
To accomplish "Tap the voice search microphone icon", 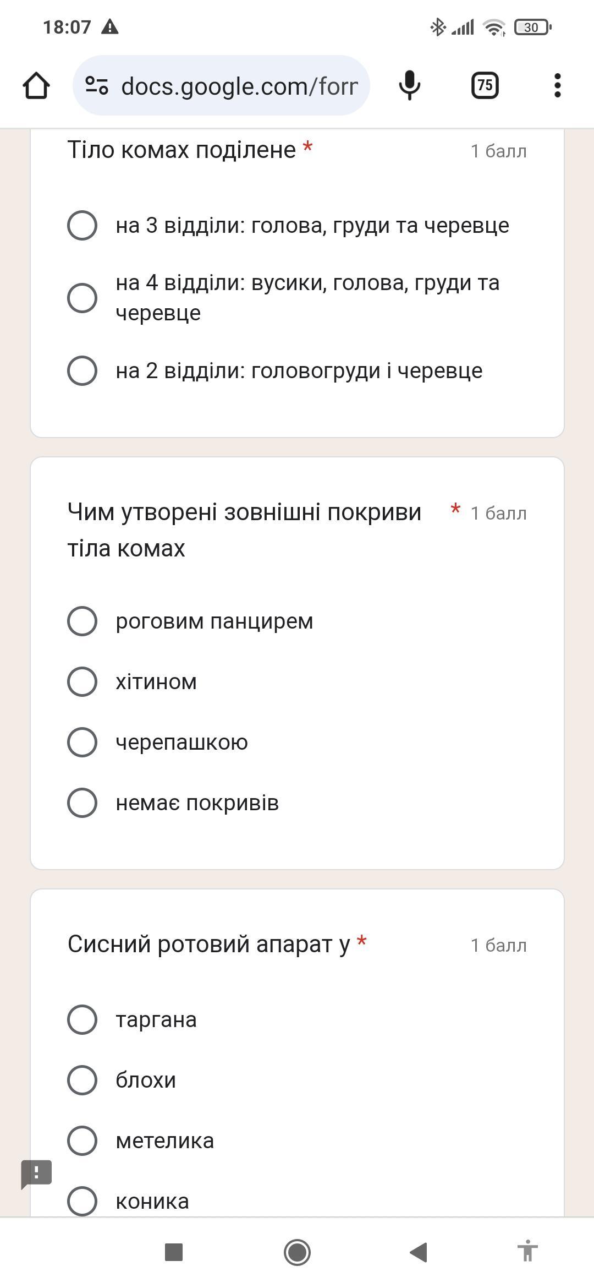I will point(409,86).
